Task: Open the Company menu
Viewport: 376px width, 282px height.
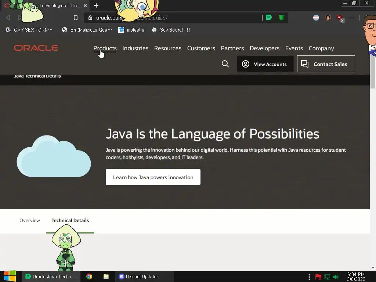Action: 321,48
